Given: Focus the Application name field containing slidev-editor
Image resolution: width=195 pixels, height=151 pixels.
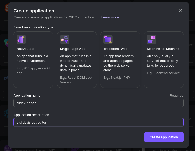Looking at the screenshot, I should coord(99,103).
